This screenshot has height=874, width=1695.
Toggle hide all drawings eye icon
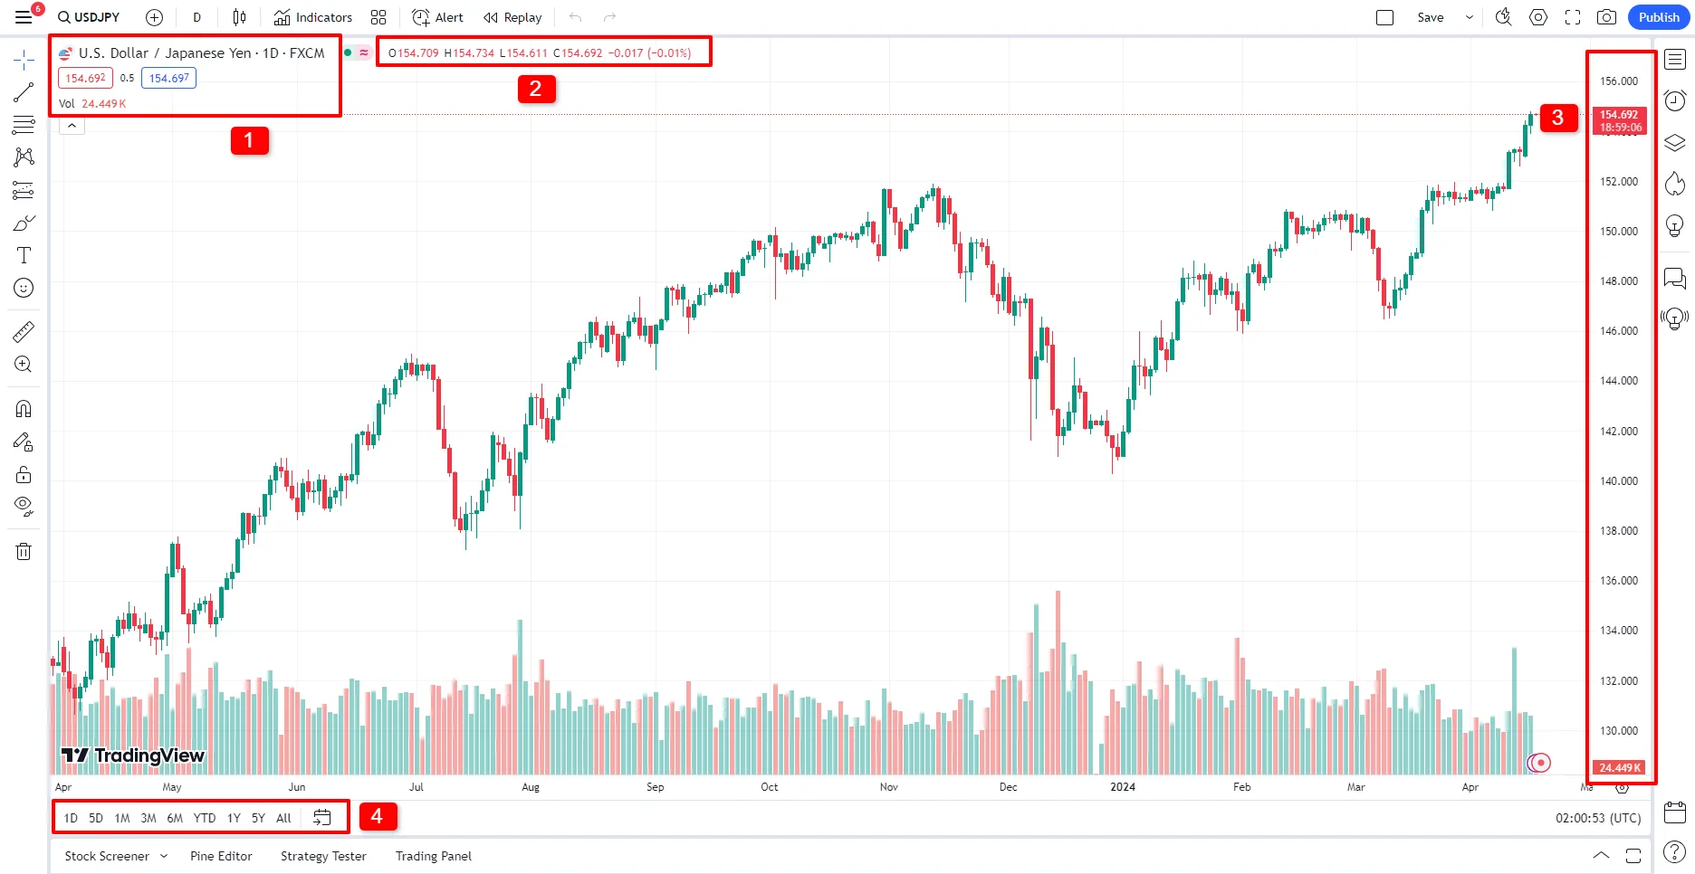point(24,506)
